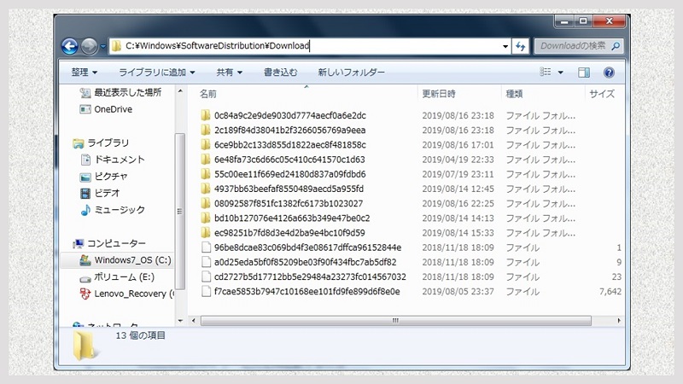Select folder ec98251b7fd8d3e4d2ba9e4bc10f9d59

click(x=289, y=233)
